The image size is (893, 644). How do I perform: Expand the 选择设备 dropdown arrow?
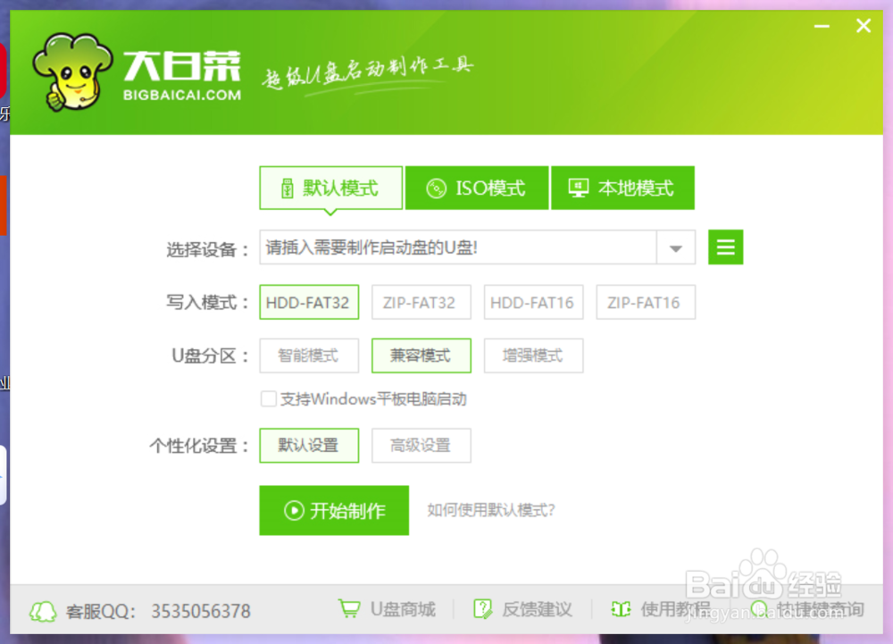(676, 247)
